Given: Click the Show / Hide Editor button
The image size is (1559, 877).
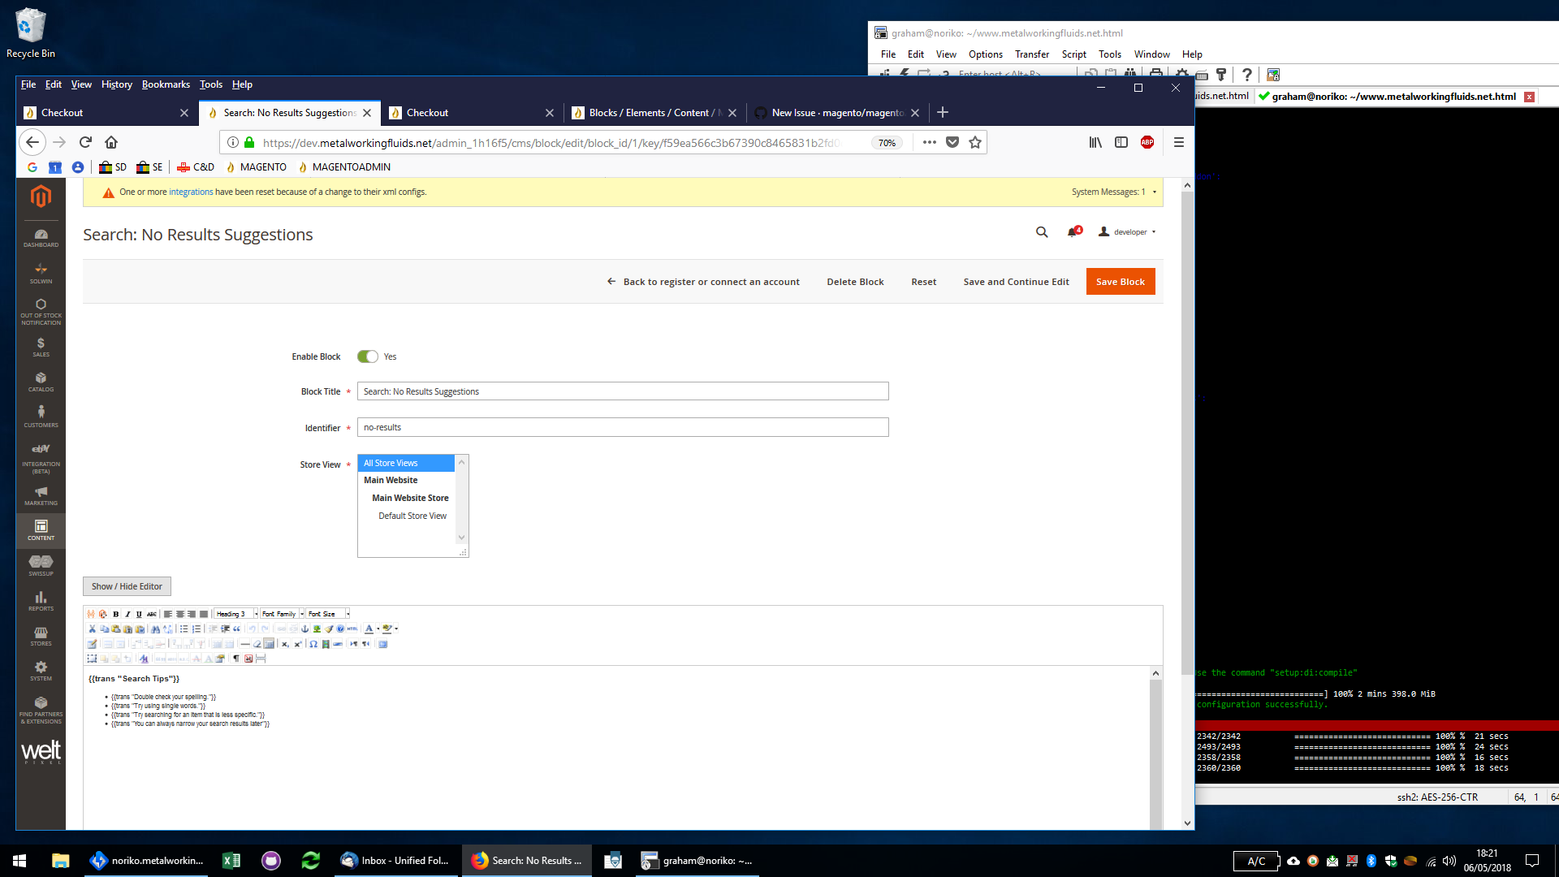Looking at the screenshot, I should (x=127, y=586).
